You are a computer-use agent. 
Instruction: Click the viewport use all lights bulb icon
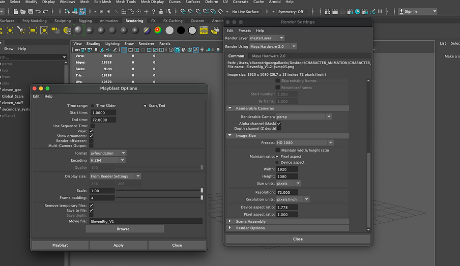202,50
